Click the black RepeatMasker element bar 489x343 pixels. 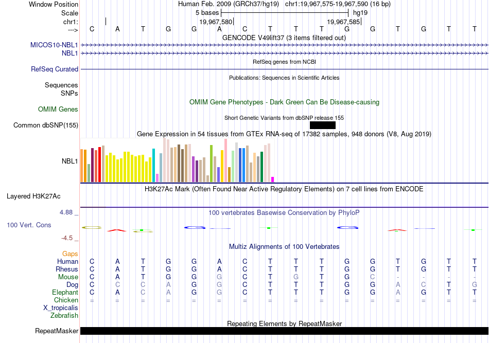284,331
